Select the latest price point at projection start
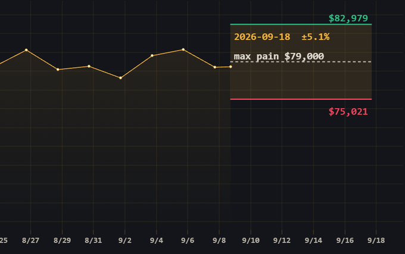This screenshot has width=405, height=254. (x=230, y=67)
